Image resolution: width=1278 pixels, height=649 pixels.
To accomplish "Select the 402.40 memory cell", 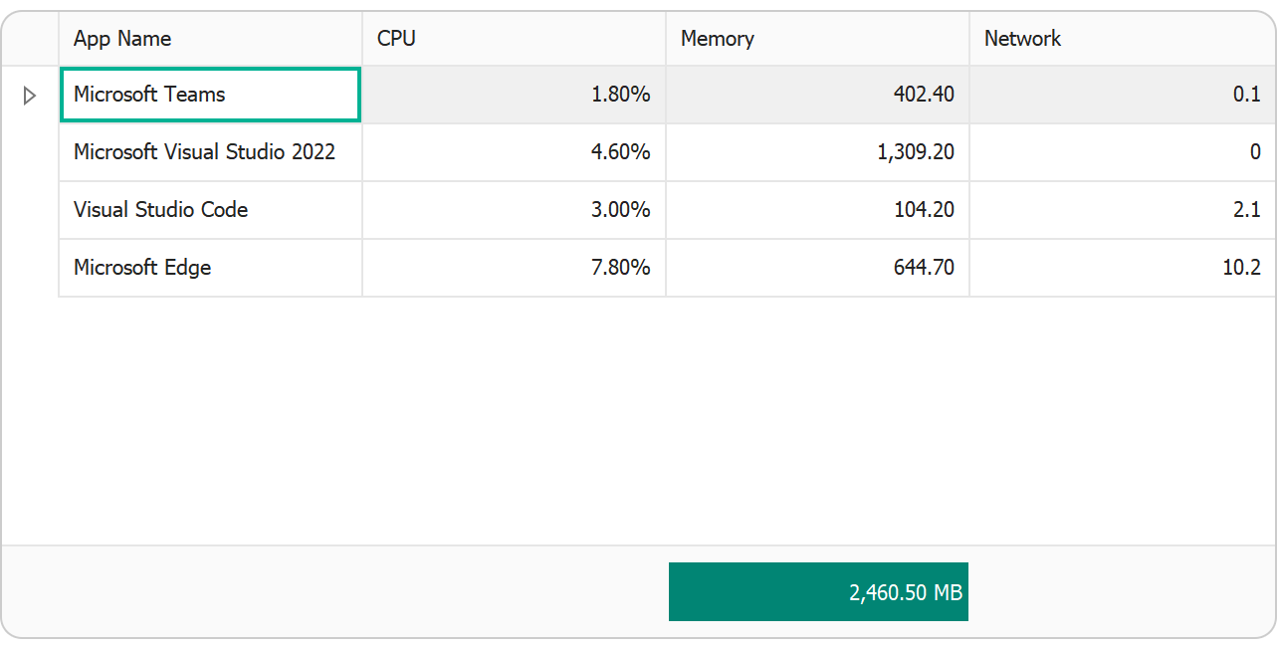I will [x=817, y=95].
